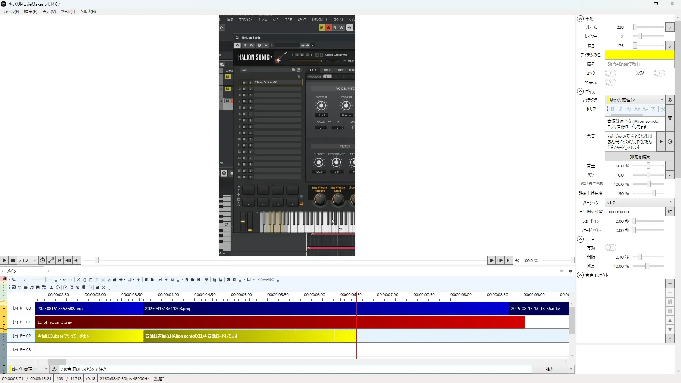Click the yellow アイテムの色 color swatch
Viewport: 681px width, 383px height.
point(639,55)
